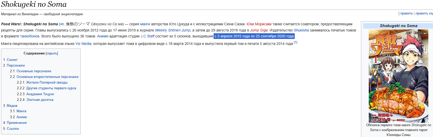Follow the red 'Jump Giga' link
Image resolution: width=433 pixels, height=137 pixels.
click(x=259, y=30)
